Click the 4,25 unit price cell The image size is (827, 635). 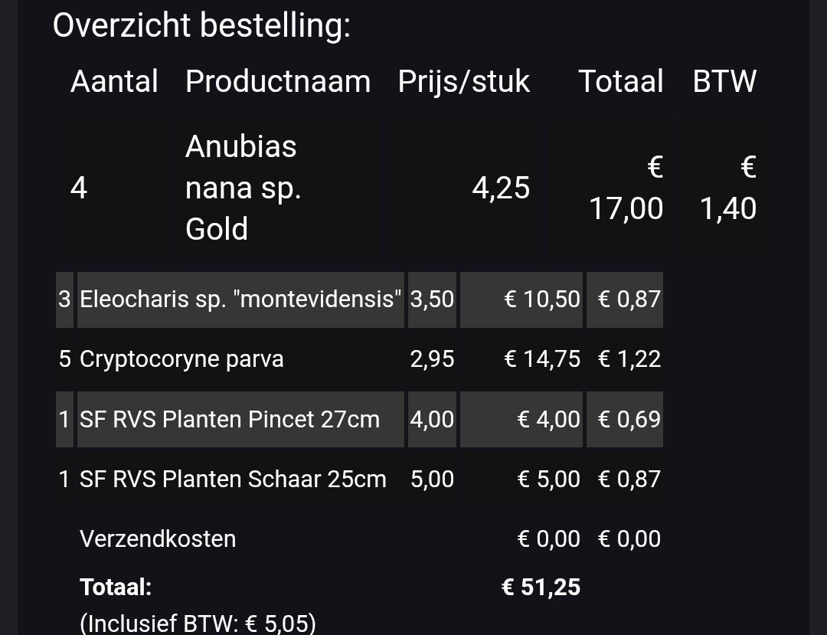(501, 188)
